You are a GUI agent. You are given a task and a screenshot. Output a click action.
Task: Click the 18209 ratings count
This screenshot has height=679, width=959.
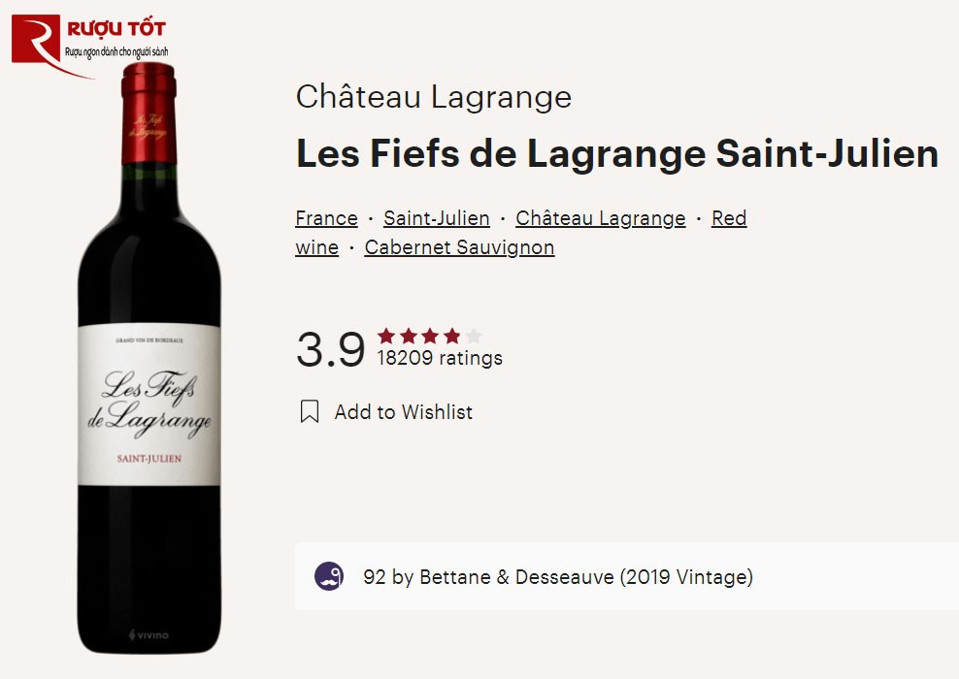pos(439,357)
